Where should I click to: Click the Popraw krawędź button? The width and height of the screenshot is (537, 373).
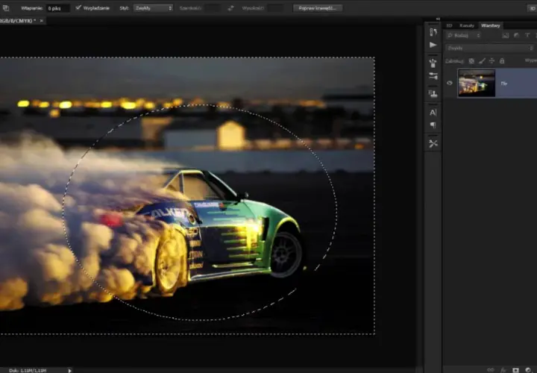(318, 8)
